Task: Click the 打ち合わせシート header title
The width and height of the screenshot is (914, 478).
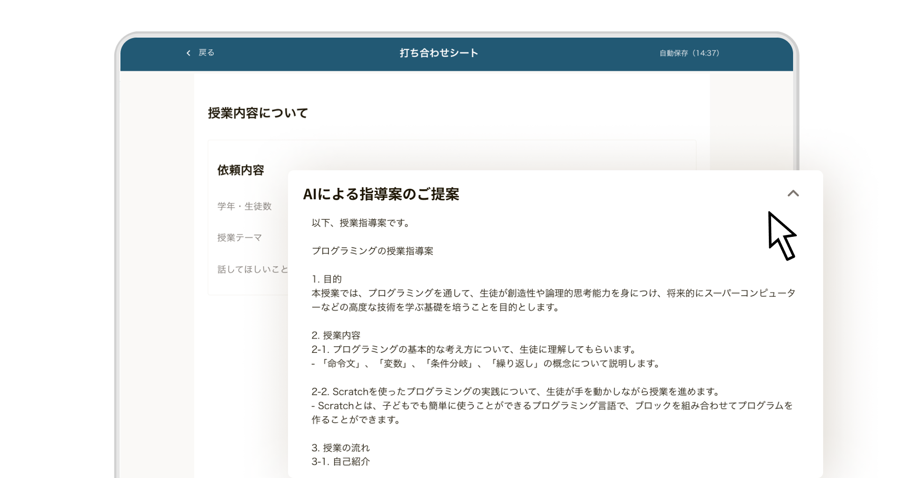Action: 439,53
